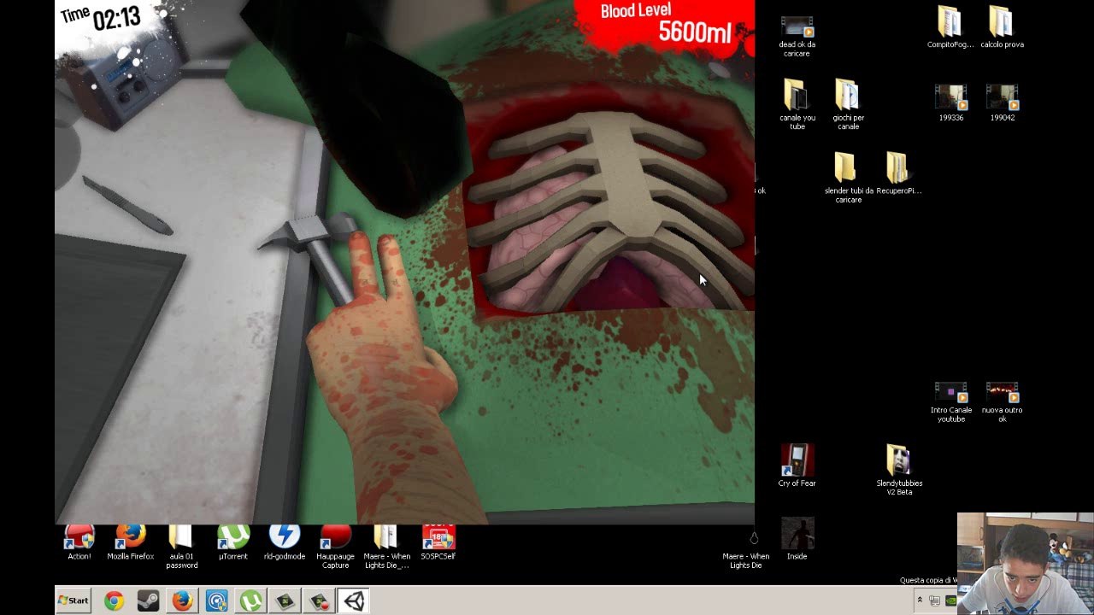Open Steam from the taskbar

point(148,601)
